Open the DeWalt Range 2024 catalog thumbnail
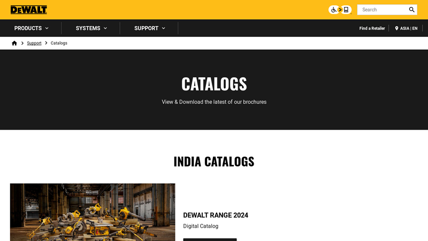 pos(93,212)
